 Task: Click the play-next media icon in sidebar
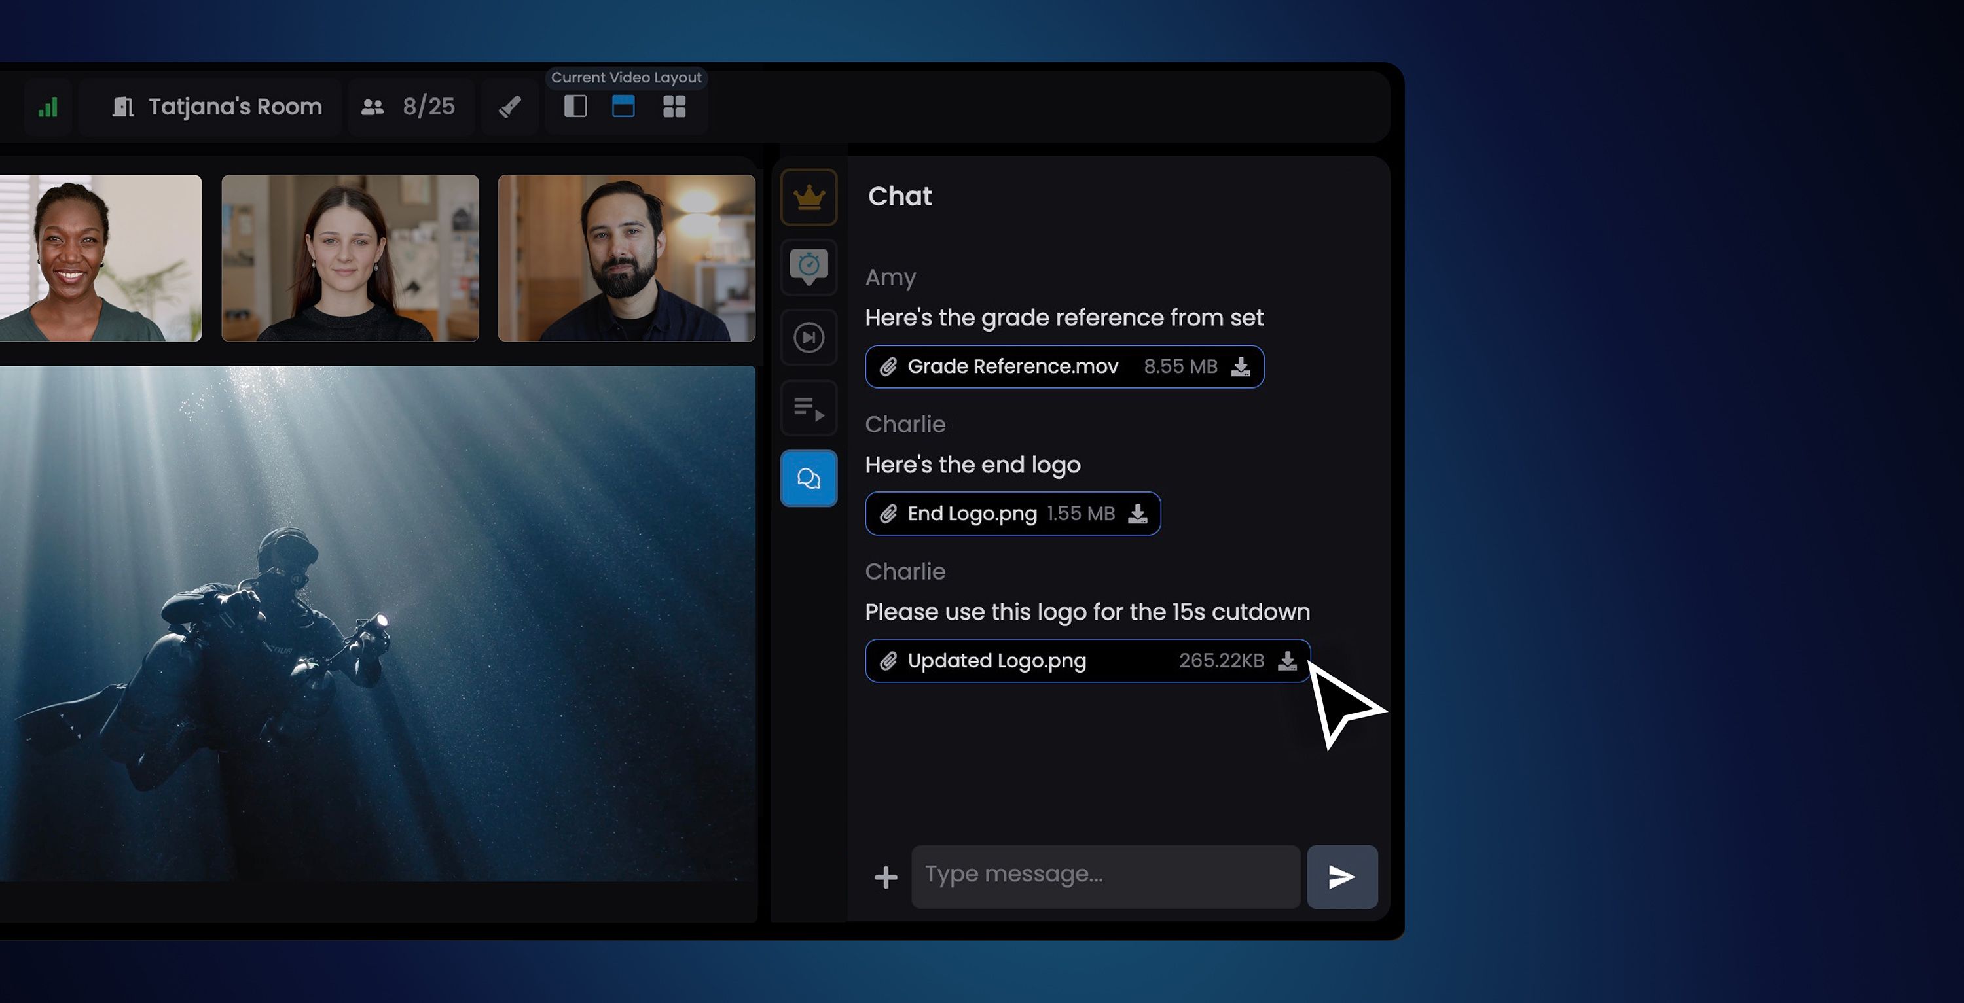[808, 338]
